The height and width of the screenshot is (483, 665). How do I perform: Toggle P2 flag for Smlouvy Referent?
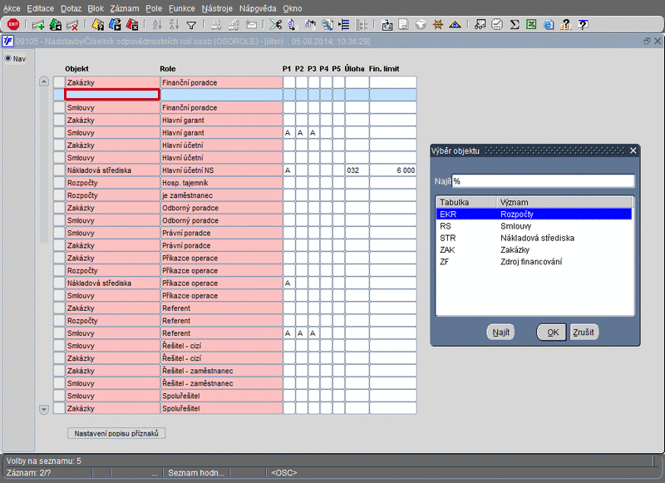click(301, 333)
